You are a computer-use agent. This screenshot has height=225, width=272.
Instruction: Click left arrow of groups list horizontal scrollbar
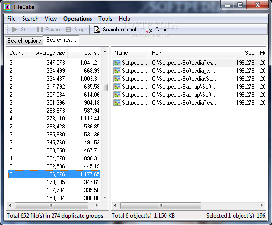pyautogui.click(x=10, y=206)
